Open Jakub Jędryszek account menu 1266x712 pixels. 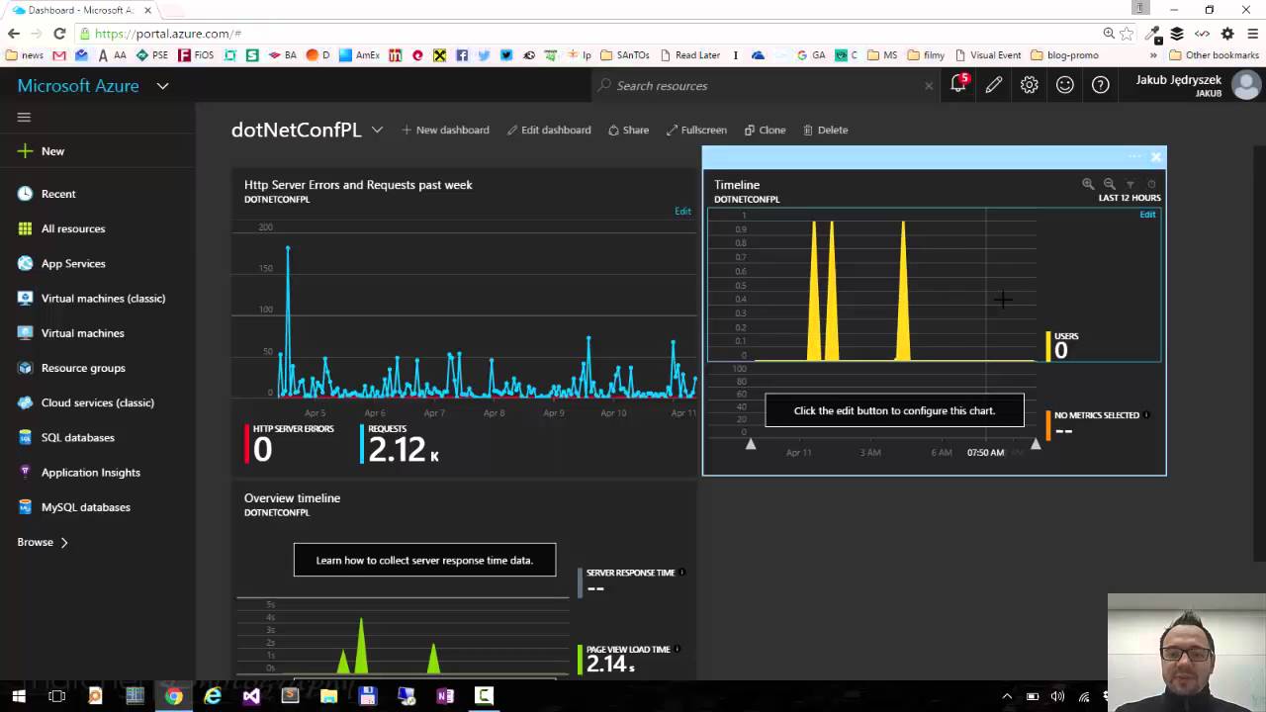1197,85
